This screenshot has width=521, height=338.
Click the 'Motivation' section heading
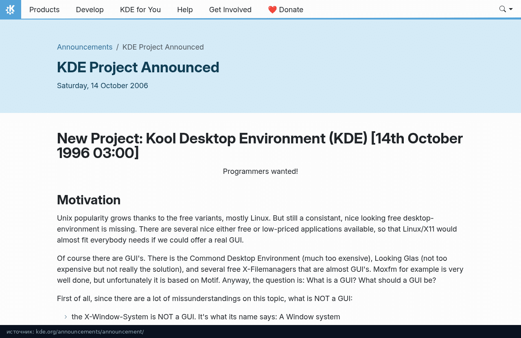point(89,200)
